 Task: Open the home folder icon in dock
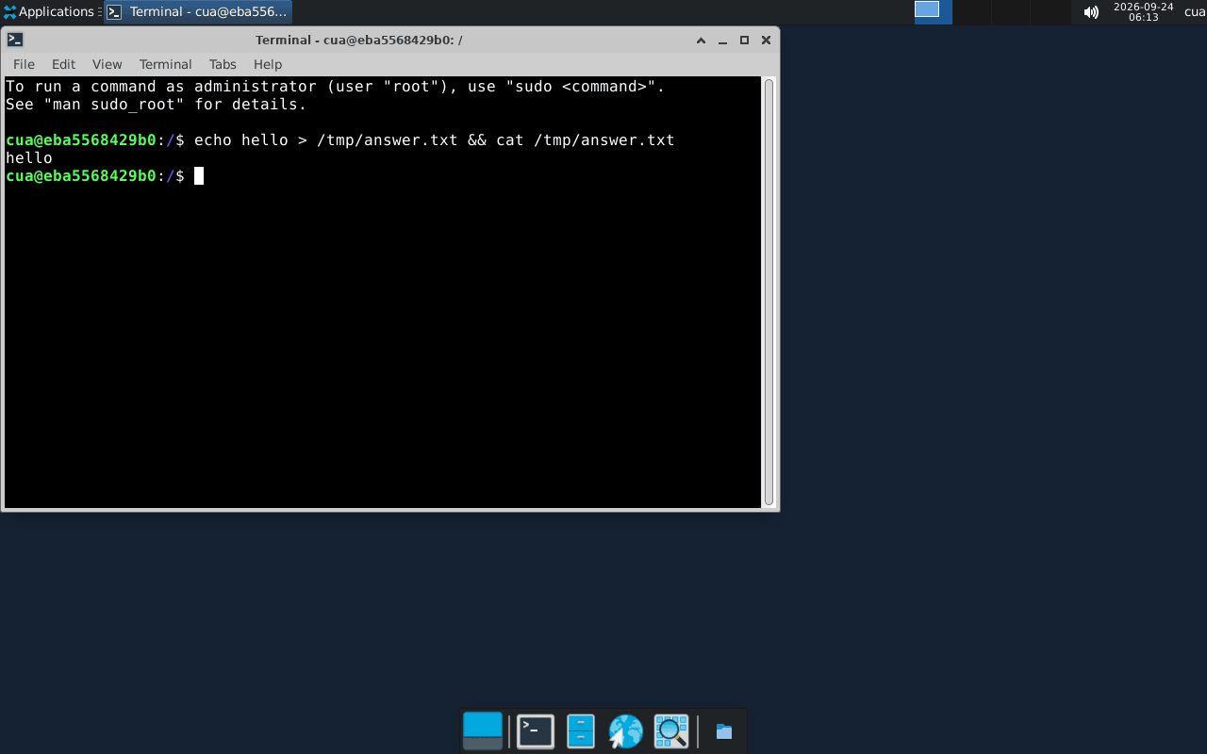pyautogui.click(x=724, y=731)
